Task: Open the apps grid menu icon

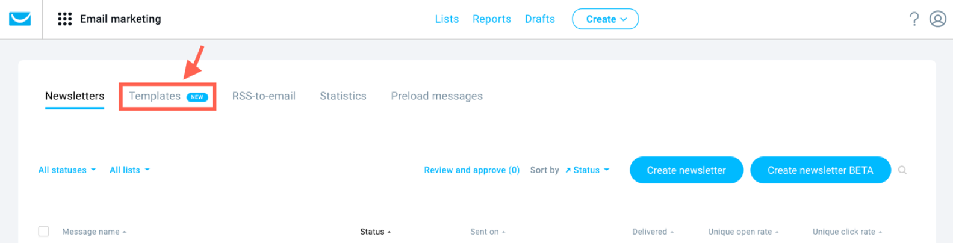Action: pyautogui.click(x=64, y=19)
